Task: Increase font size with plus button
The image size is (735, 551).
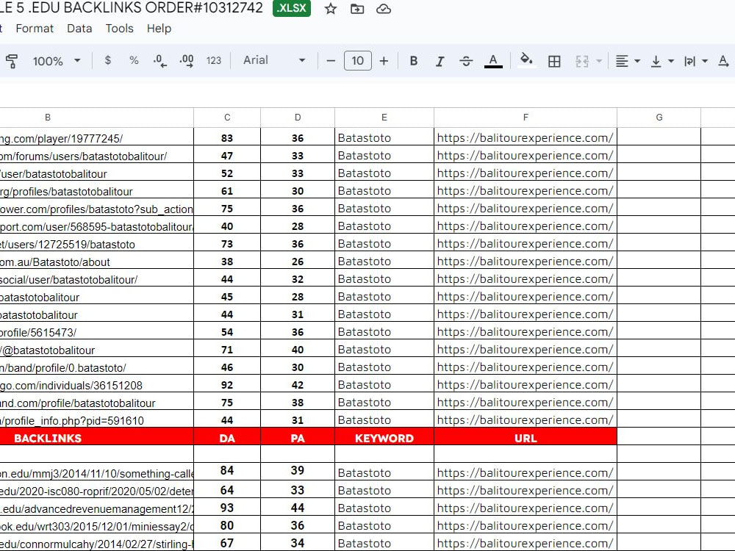Action: [x=384, y=61]
